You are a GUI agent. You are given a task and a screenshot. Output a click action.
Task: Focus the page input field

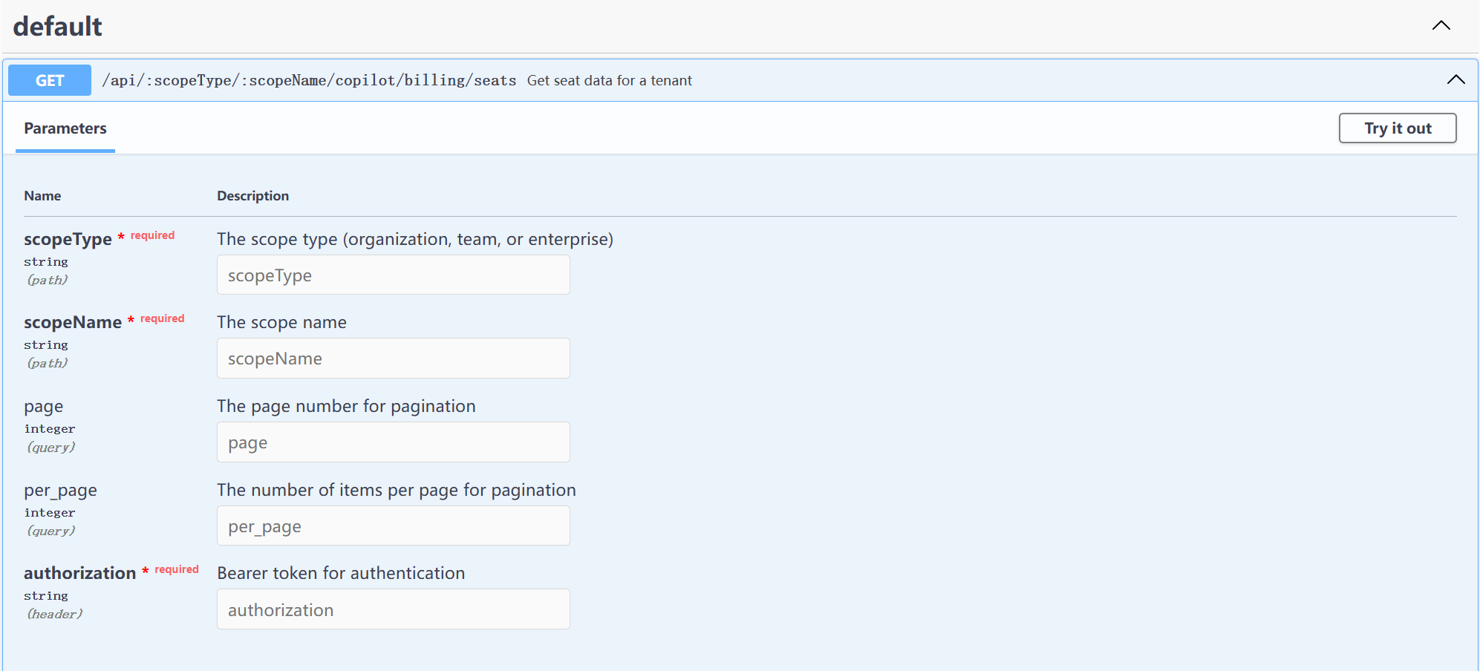[394, 442]
